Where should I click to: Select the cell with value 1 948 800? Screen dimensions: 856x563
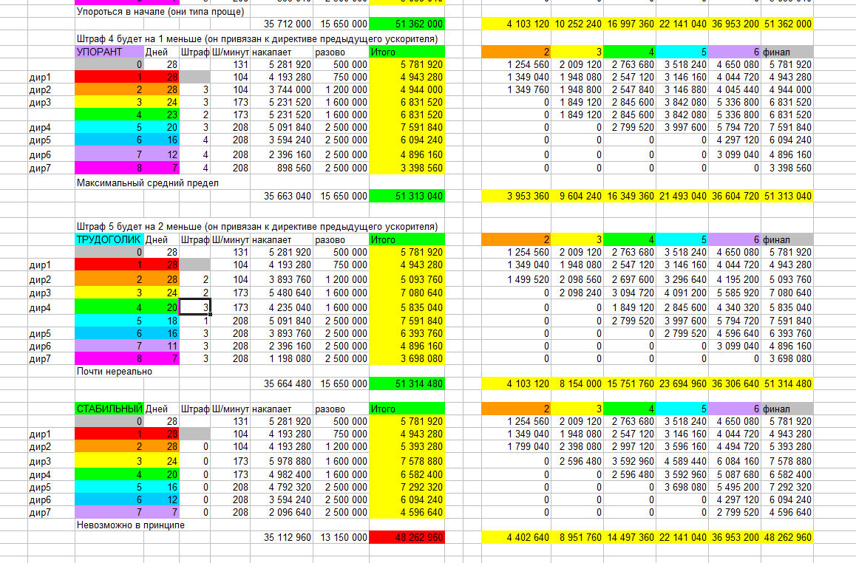tap(577, 89)
